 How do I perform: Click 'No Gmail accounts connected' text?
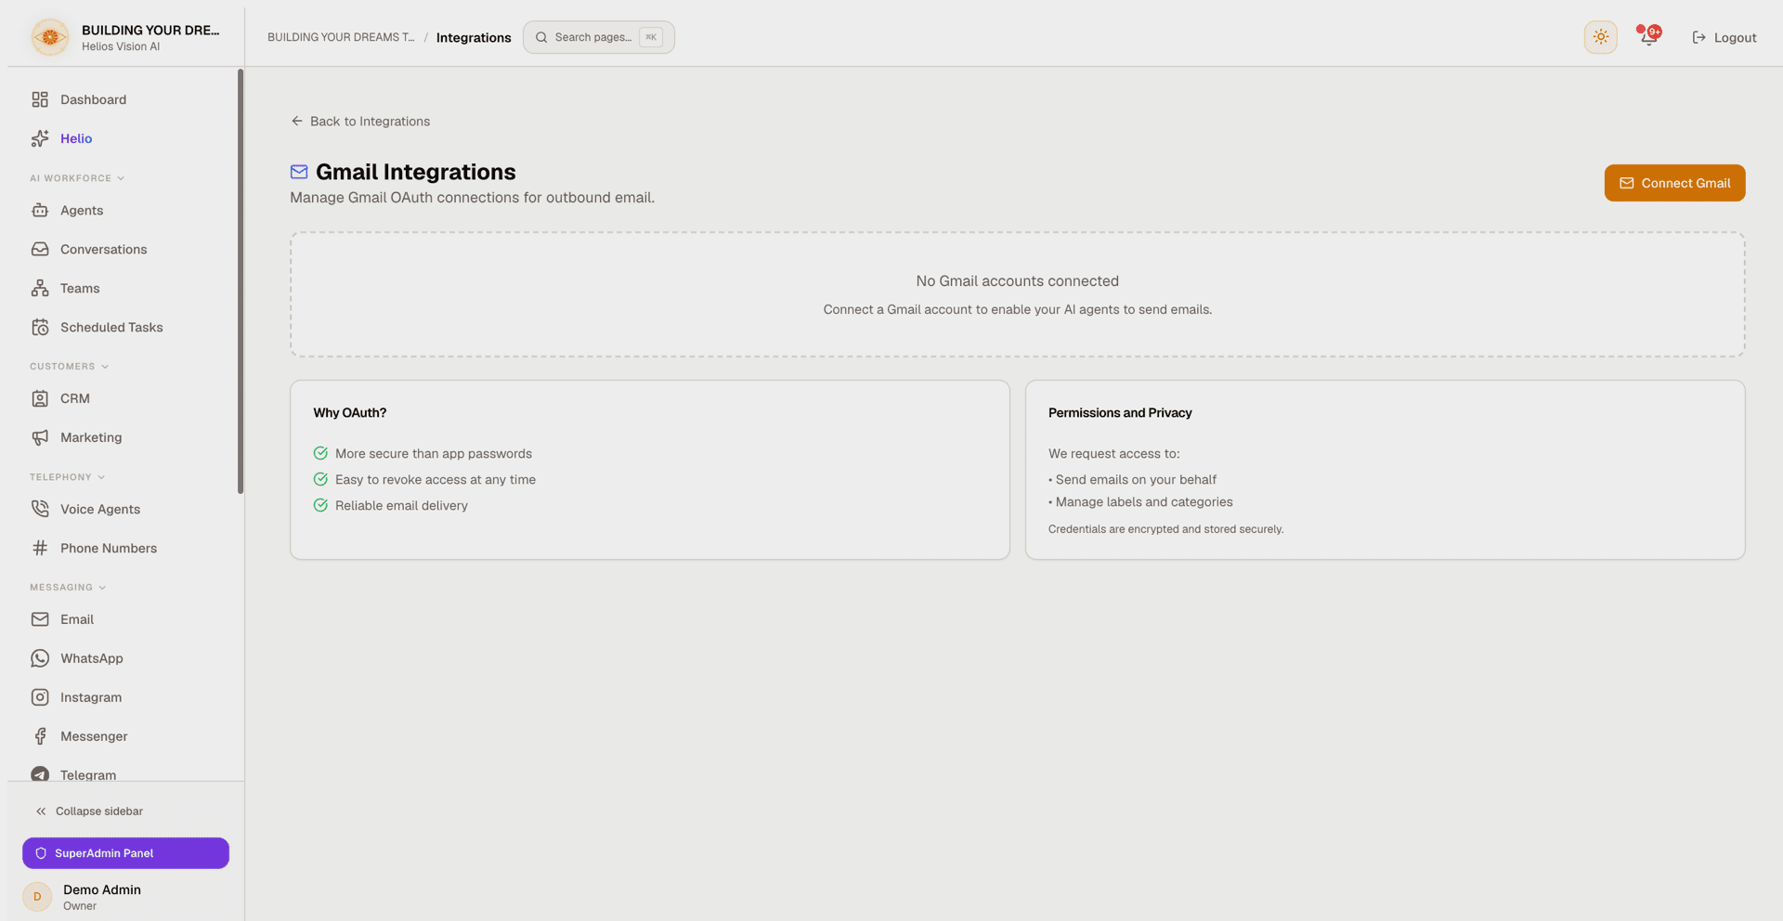click(1017, 280)
